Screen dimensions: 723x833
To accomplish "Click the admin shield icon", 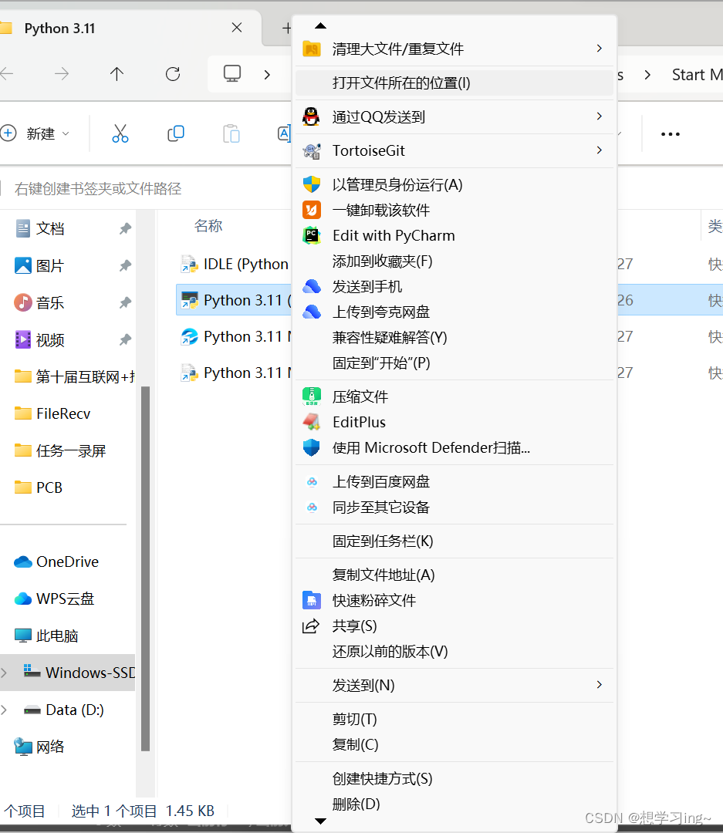I will [312, 184].
